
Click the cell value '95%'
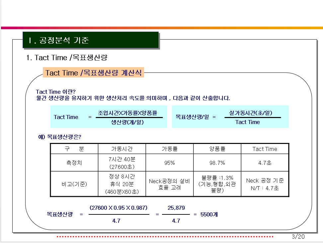click(170, 163)
